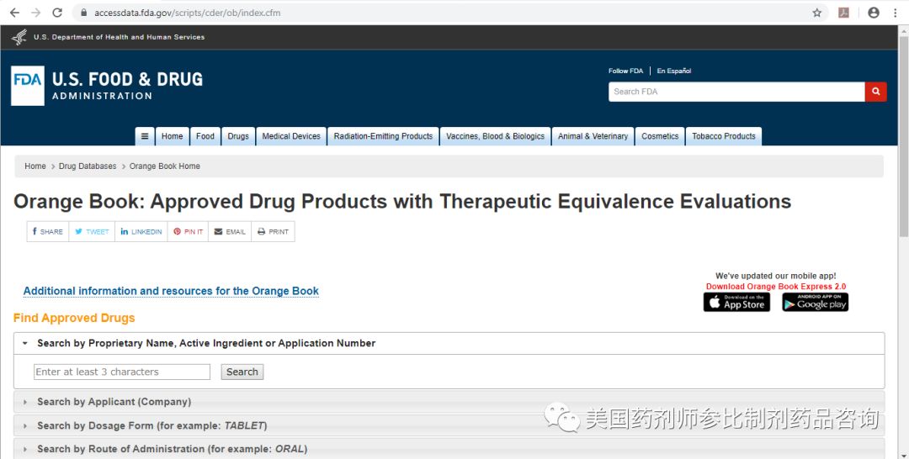Pin the page with PIN IT

[x=188, y=231]
